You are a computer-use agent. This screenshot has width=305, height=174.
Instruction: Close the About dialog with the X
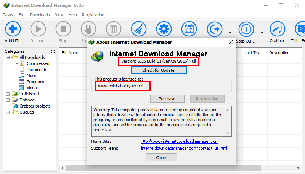point(231,42)
